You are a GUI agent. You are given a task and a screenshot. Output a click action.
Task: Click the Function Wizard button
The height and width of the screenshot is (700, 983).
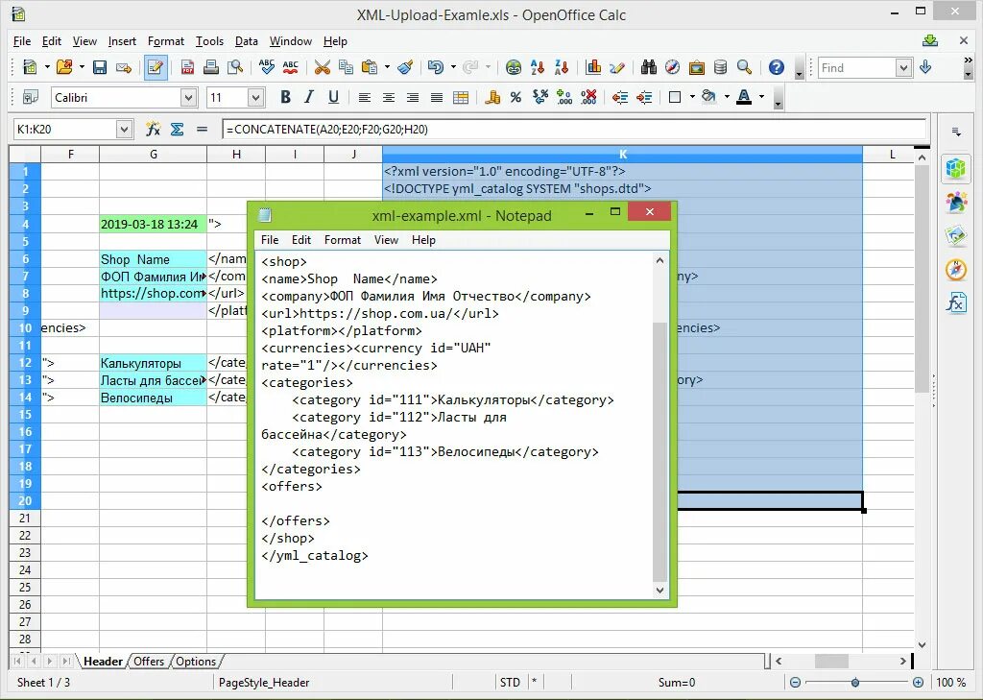(153, 130)
